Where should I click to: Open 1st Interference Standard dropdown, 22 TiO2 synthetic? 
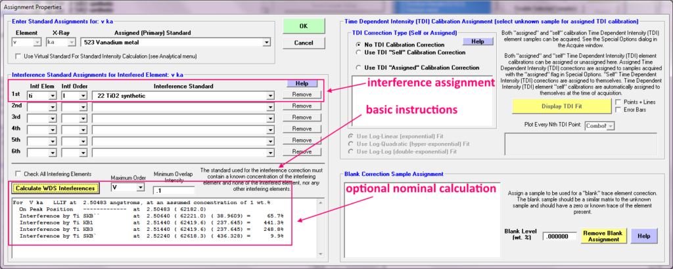pyautogui.click(x=270, y=96)
